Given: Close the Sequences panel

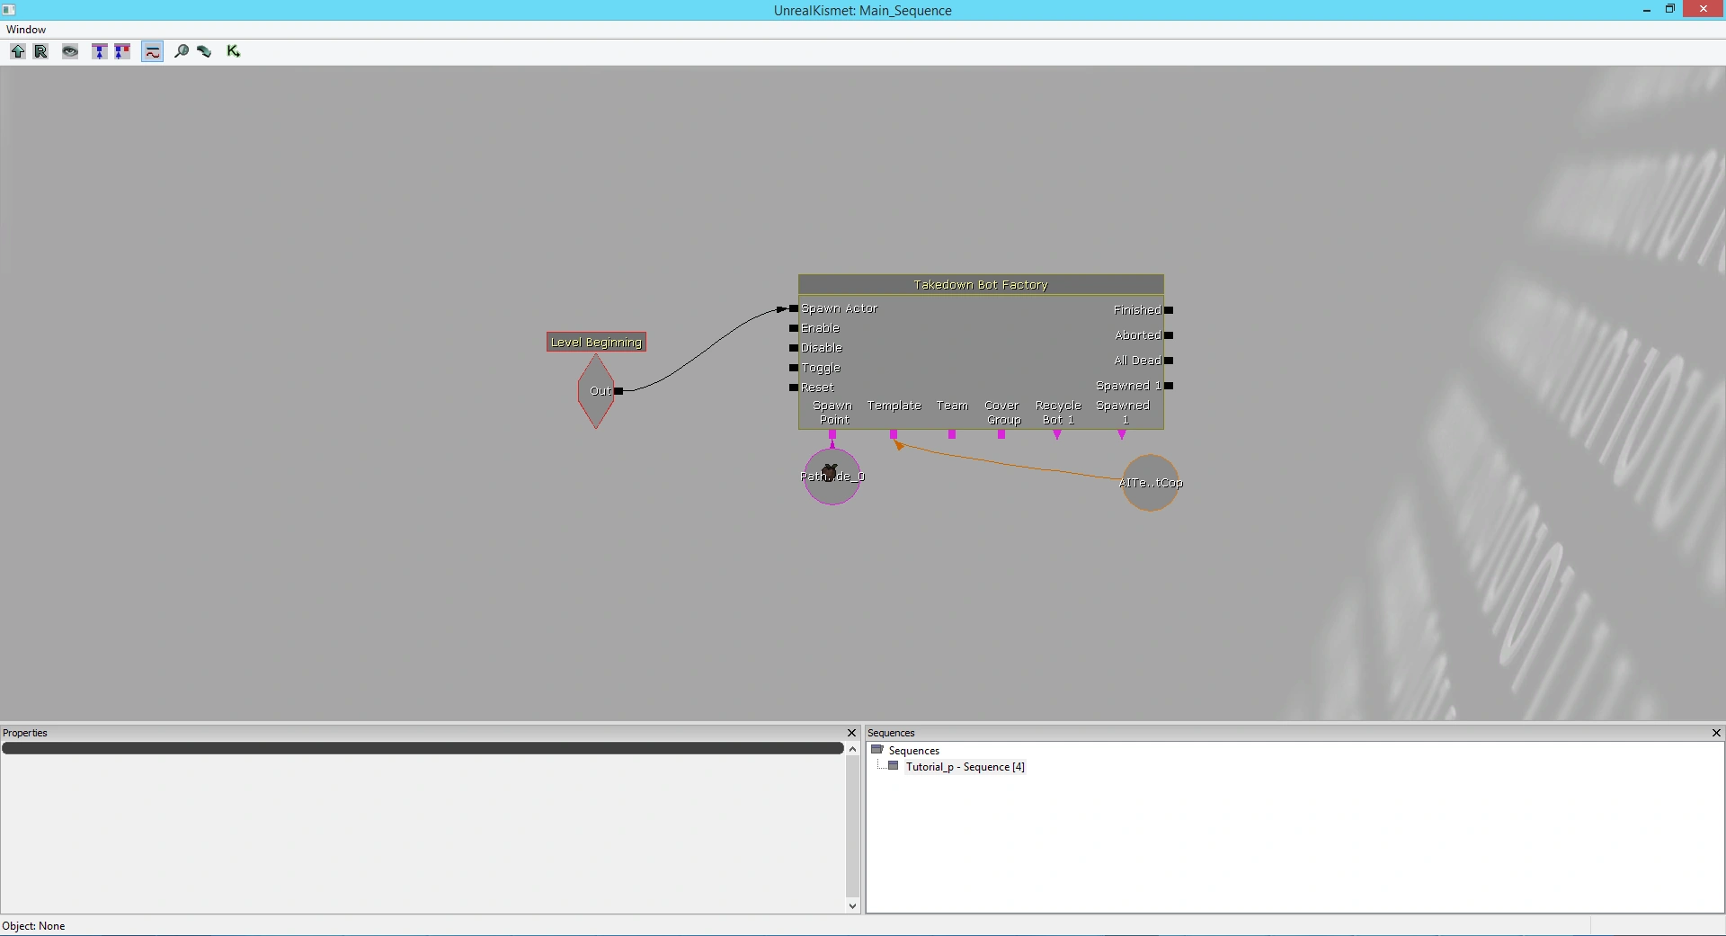Looking at the screenshot, I should 1716,733.
